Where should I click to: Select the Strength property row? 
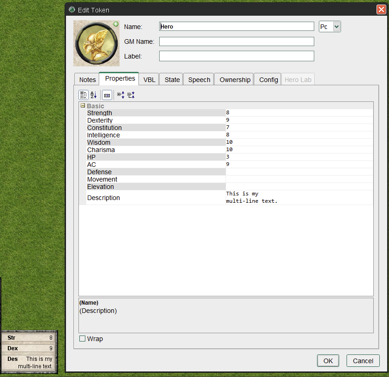point(230,113)
